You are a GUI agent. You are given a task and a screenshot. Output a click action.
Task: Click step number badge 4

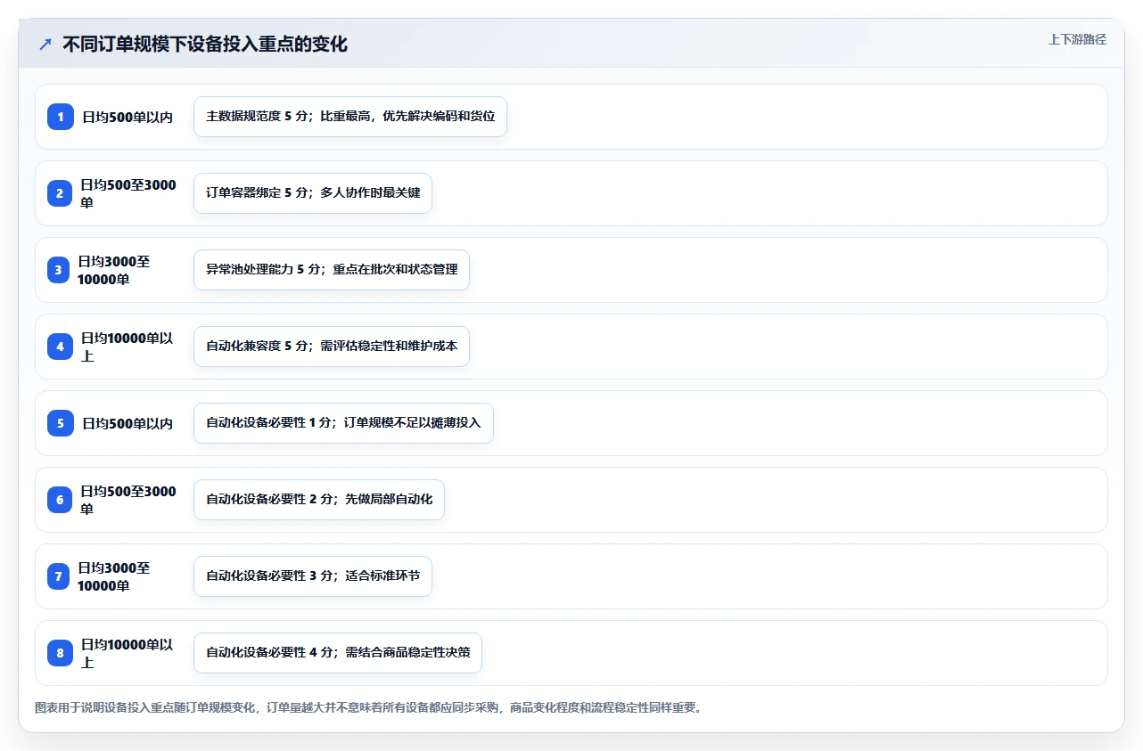pyautogui.click(x=61, y=347)
